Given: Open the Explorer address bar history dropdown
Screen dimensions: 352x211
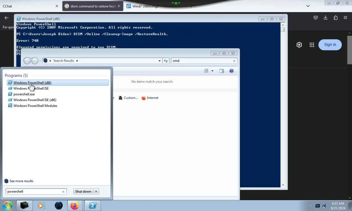Looking at the screenshot, I should pos(159,61).
